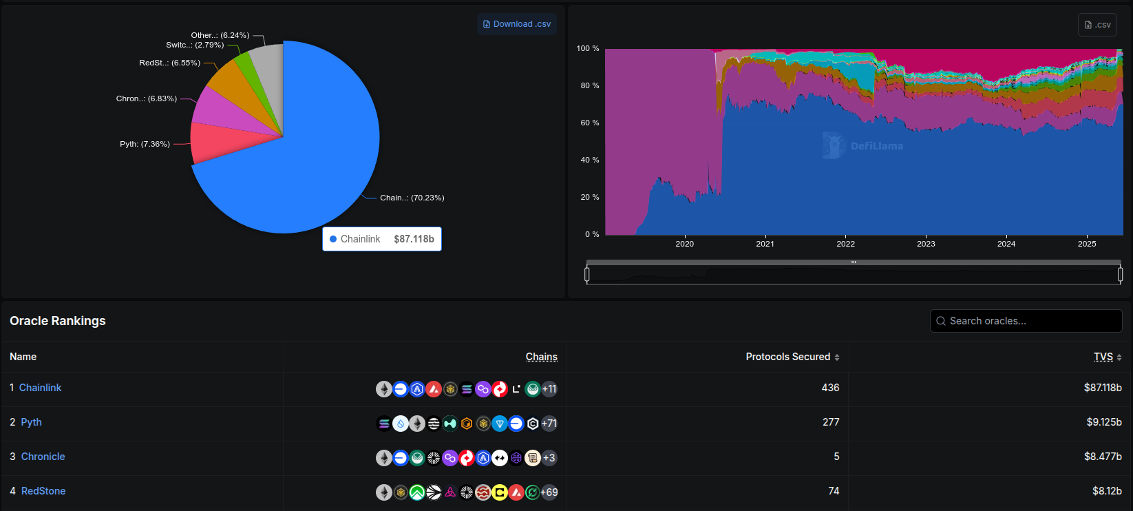
Task: Grab the left handle of chart range slider
Action: click(586, 275)
